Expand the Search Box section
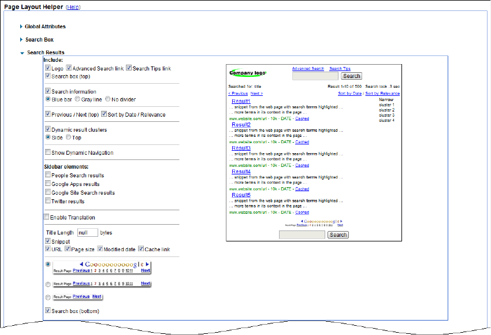Screen dimensions: 491x335 (x=22, y=40)
